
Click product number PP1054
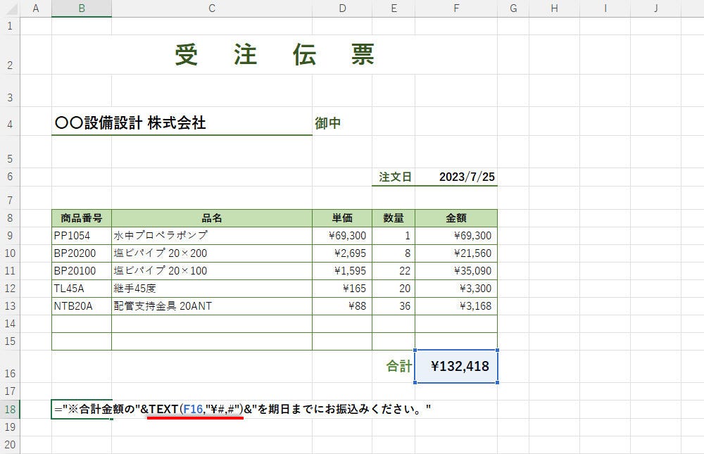pos(82,236)
